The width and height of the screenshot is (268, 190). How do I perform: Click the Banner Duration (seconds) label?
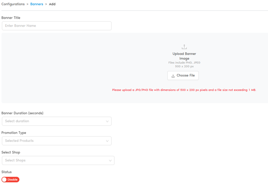(x=22, y=113)
